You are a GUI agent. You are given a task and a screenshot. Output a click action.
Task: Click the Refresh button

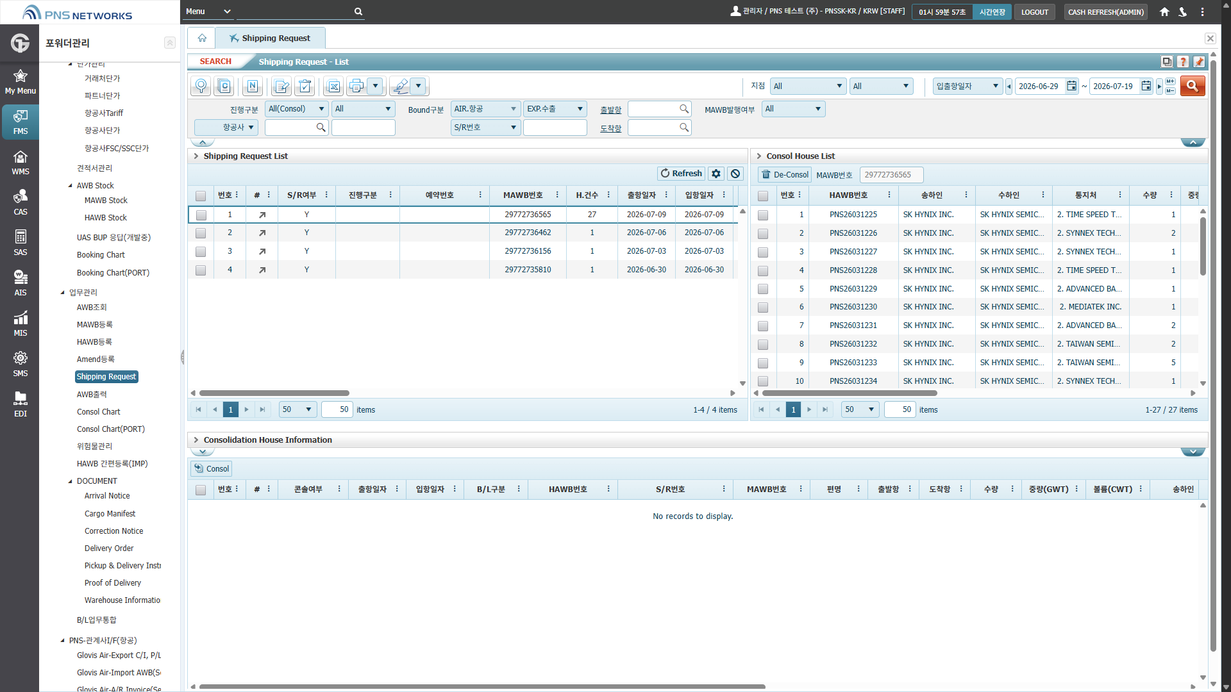click(x=681, y=174)
